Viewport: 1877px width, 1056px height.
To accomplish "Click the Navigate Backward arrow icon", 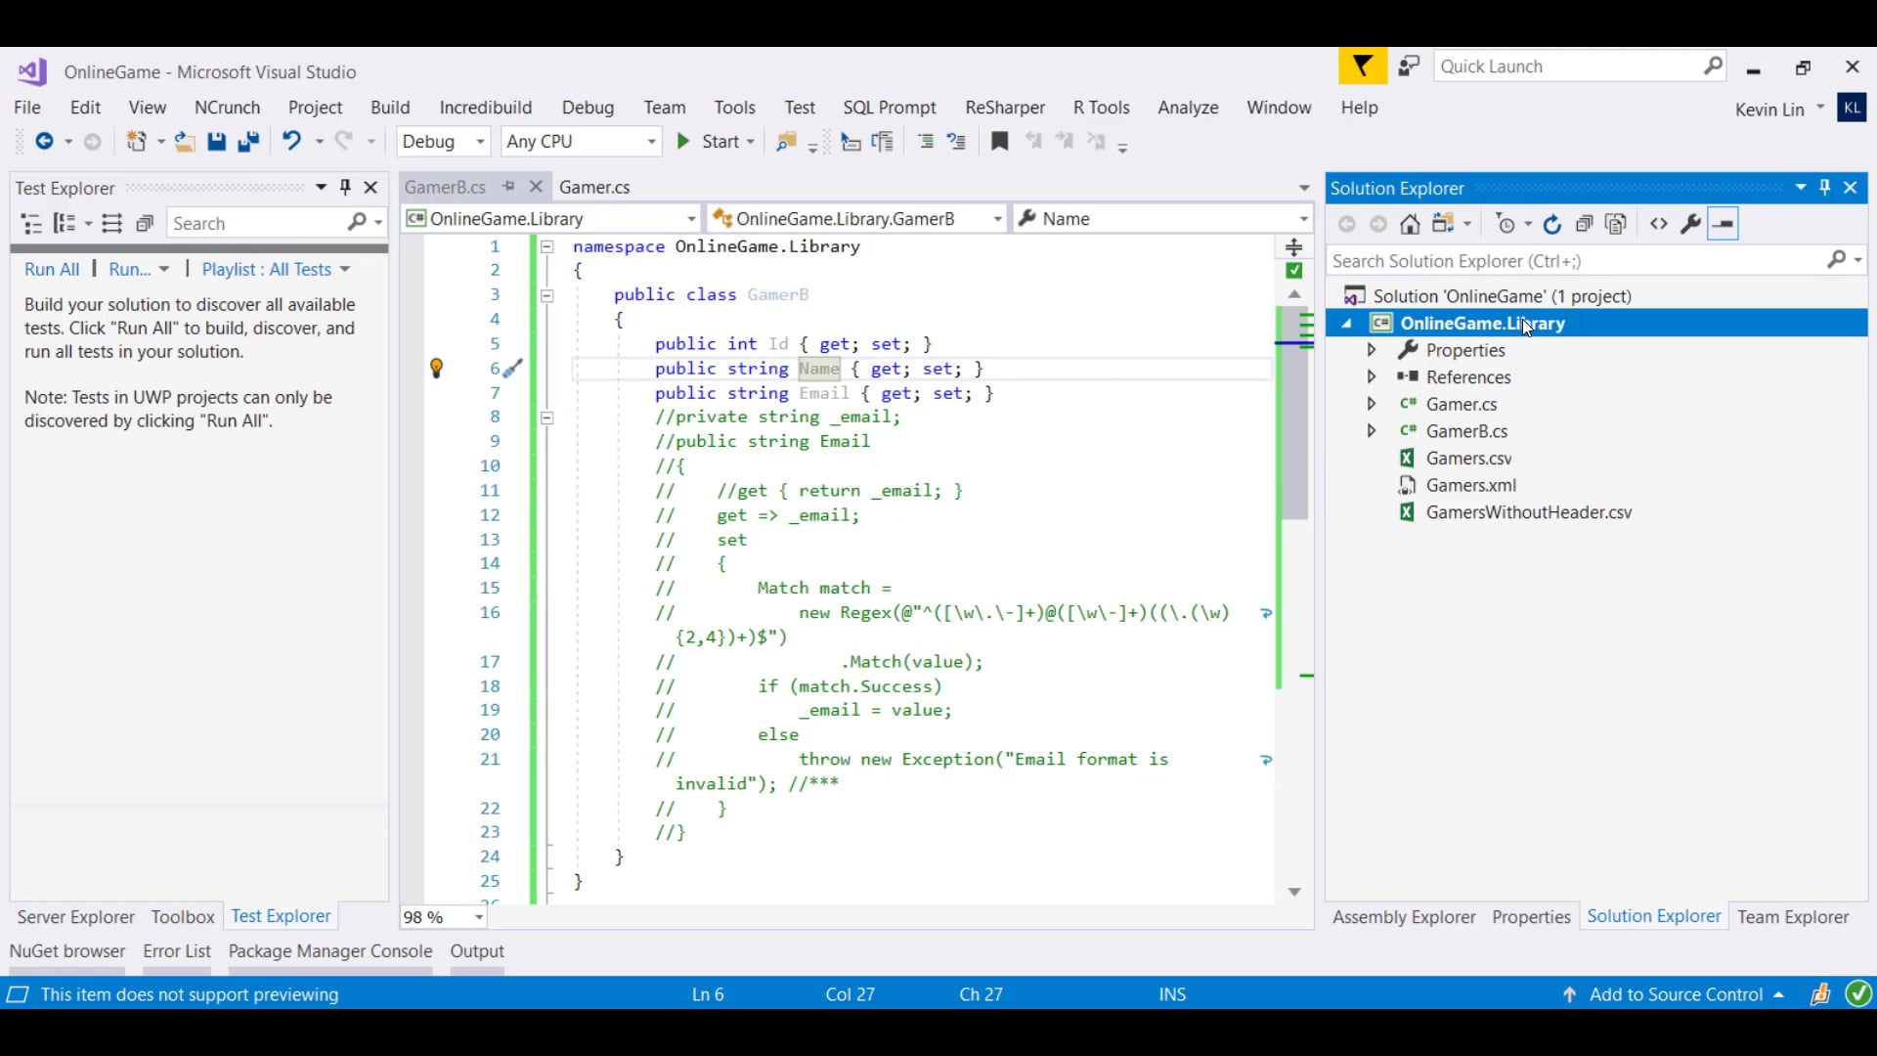I will [x=47, y=142].
